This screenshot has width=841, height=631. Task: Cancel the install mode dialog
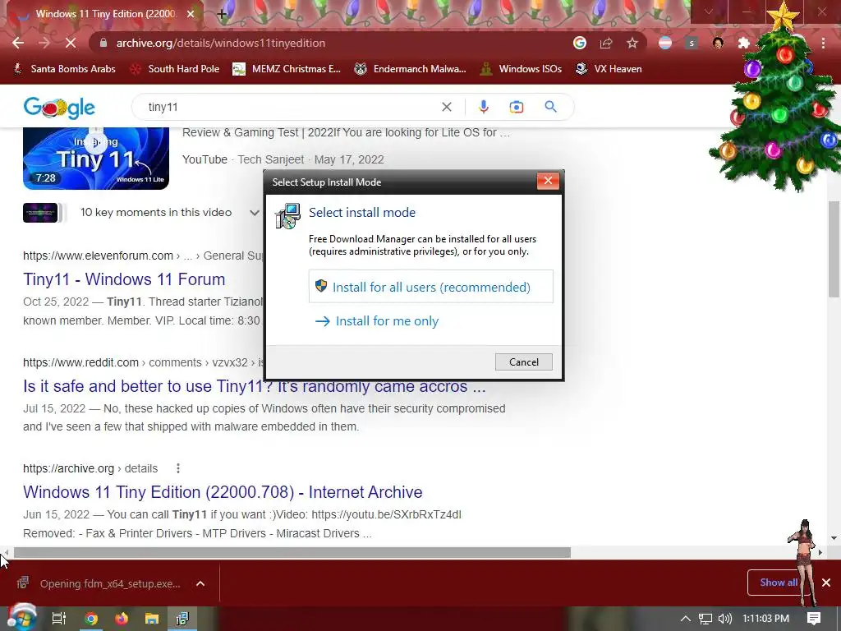[523, 362]
